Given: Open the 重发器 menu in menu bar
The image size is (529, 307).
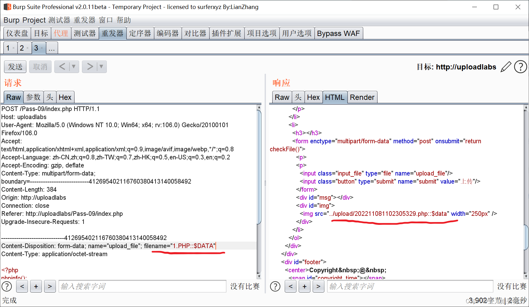Looking at the screenshot, I should pos(85,20).
